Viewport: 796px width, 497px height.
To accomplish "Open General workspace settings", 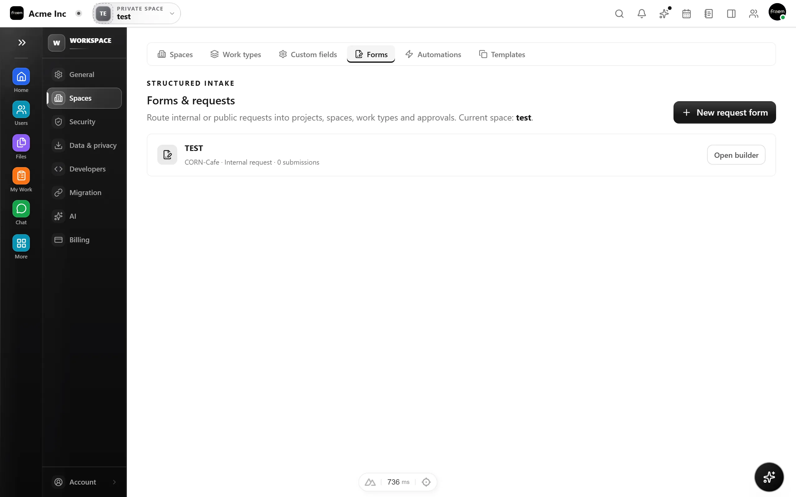I will (x=84, y=75).
